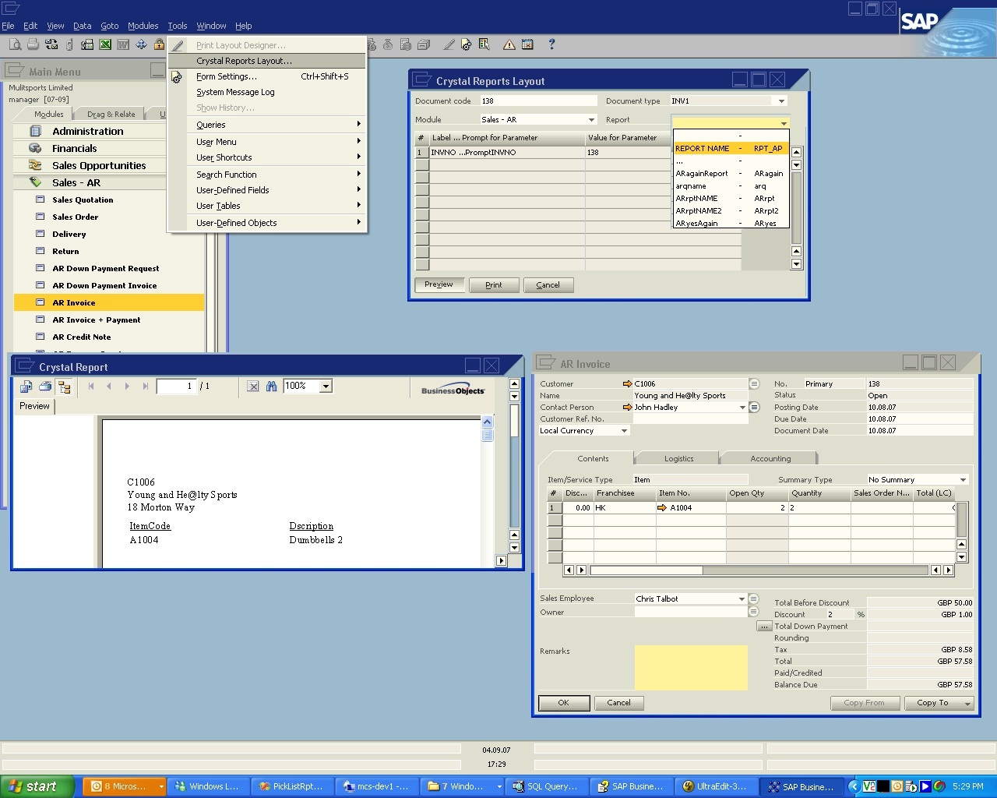Click the Lock Screen padlock toolbar icon
Viewport: 997px width, 798px height.
159,45
